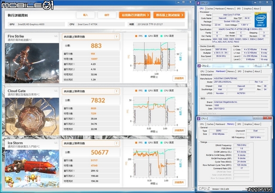The image size is (275, 193).
Task: Click the Ice Storm title heading
Action: point(15,143)
